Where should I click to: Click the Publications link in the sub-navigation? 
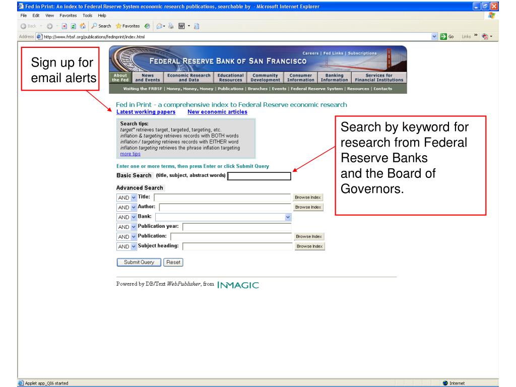pyautogui.click(x=231, y=89)
